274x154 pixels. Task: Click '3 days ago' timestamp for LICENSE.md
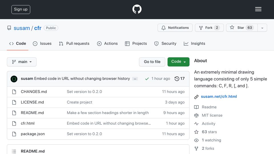coord(175,102)
